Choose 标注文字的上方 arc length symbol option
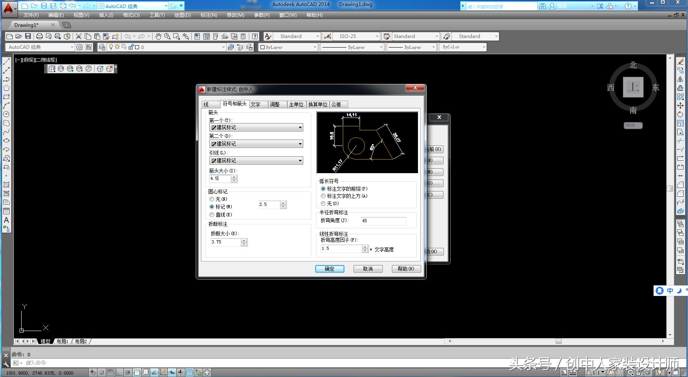The width and height of the screenshot is (688, 377). click(323, 196)
